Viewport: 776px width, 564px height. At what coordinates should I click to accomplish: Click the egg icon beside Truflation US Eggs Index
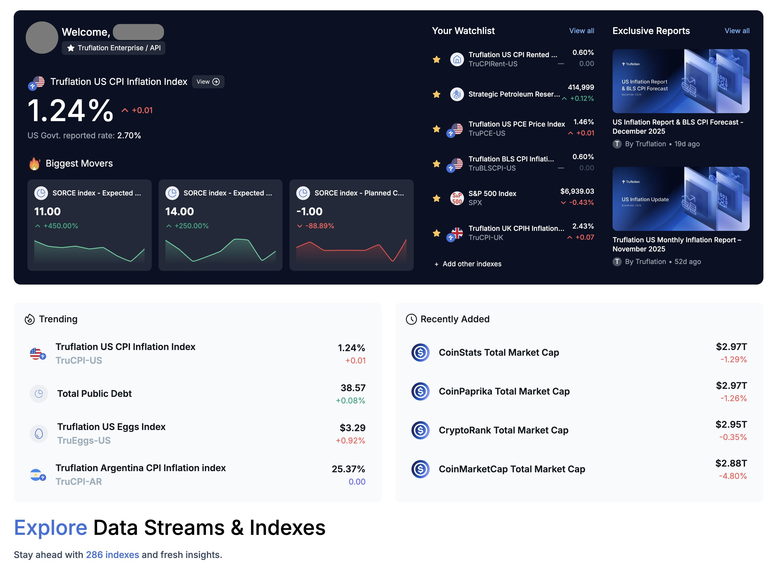tap(39, 434)
